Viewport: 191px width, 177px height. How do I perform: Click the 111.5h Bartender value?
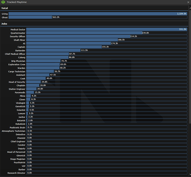tap(84, 50)
